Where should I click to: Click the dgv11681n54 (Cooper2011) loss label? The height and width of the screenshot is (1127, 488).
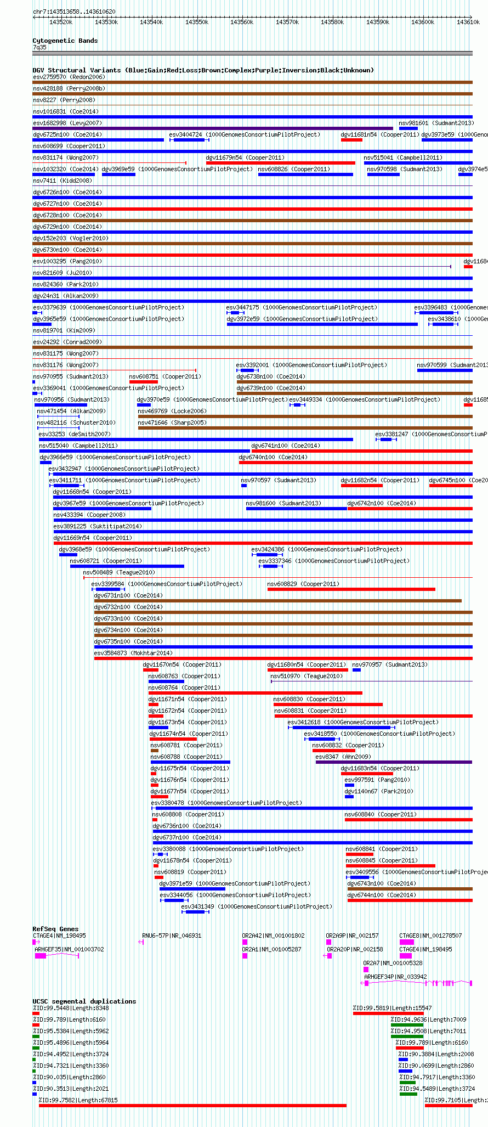coord(380,134)
